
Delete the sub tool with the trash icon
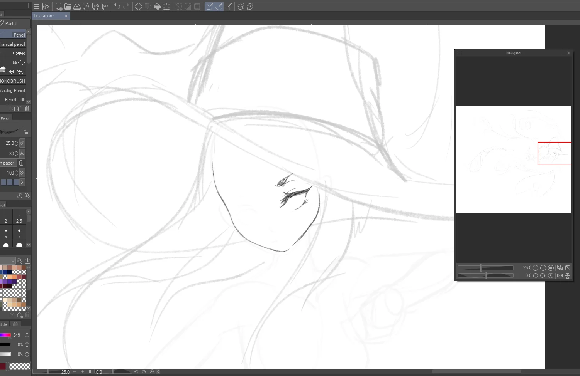click(x=27, y=109)
